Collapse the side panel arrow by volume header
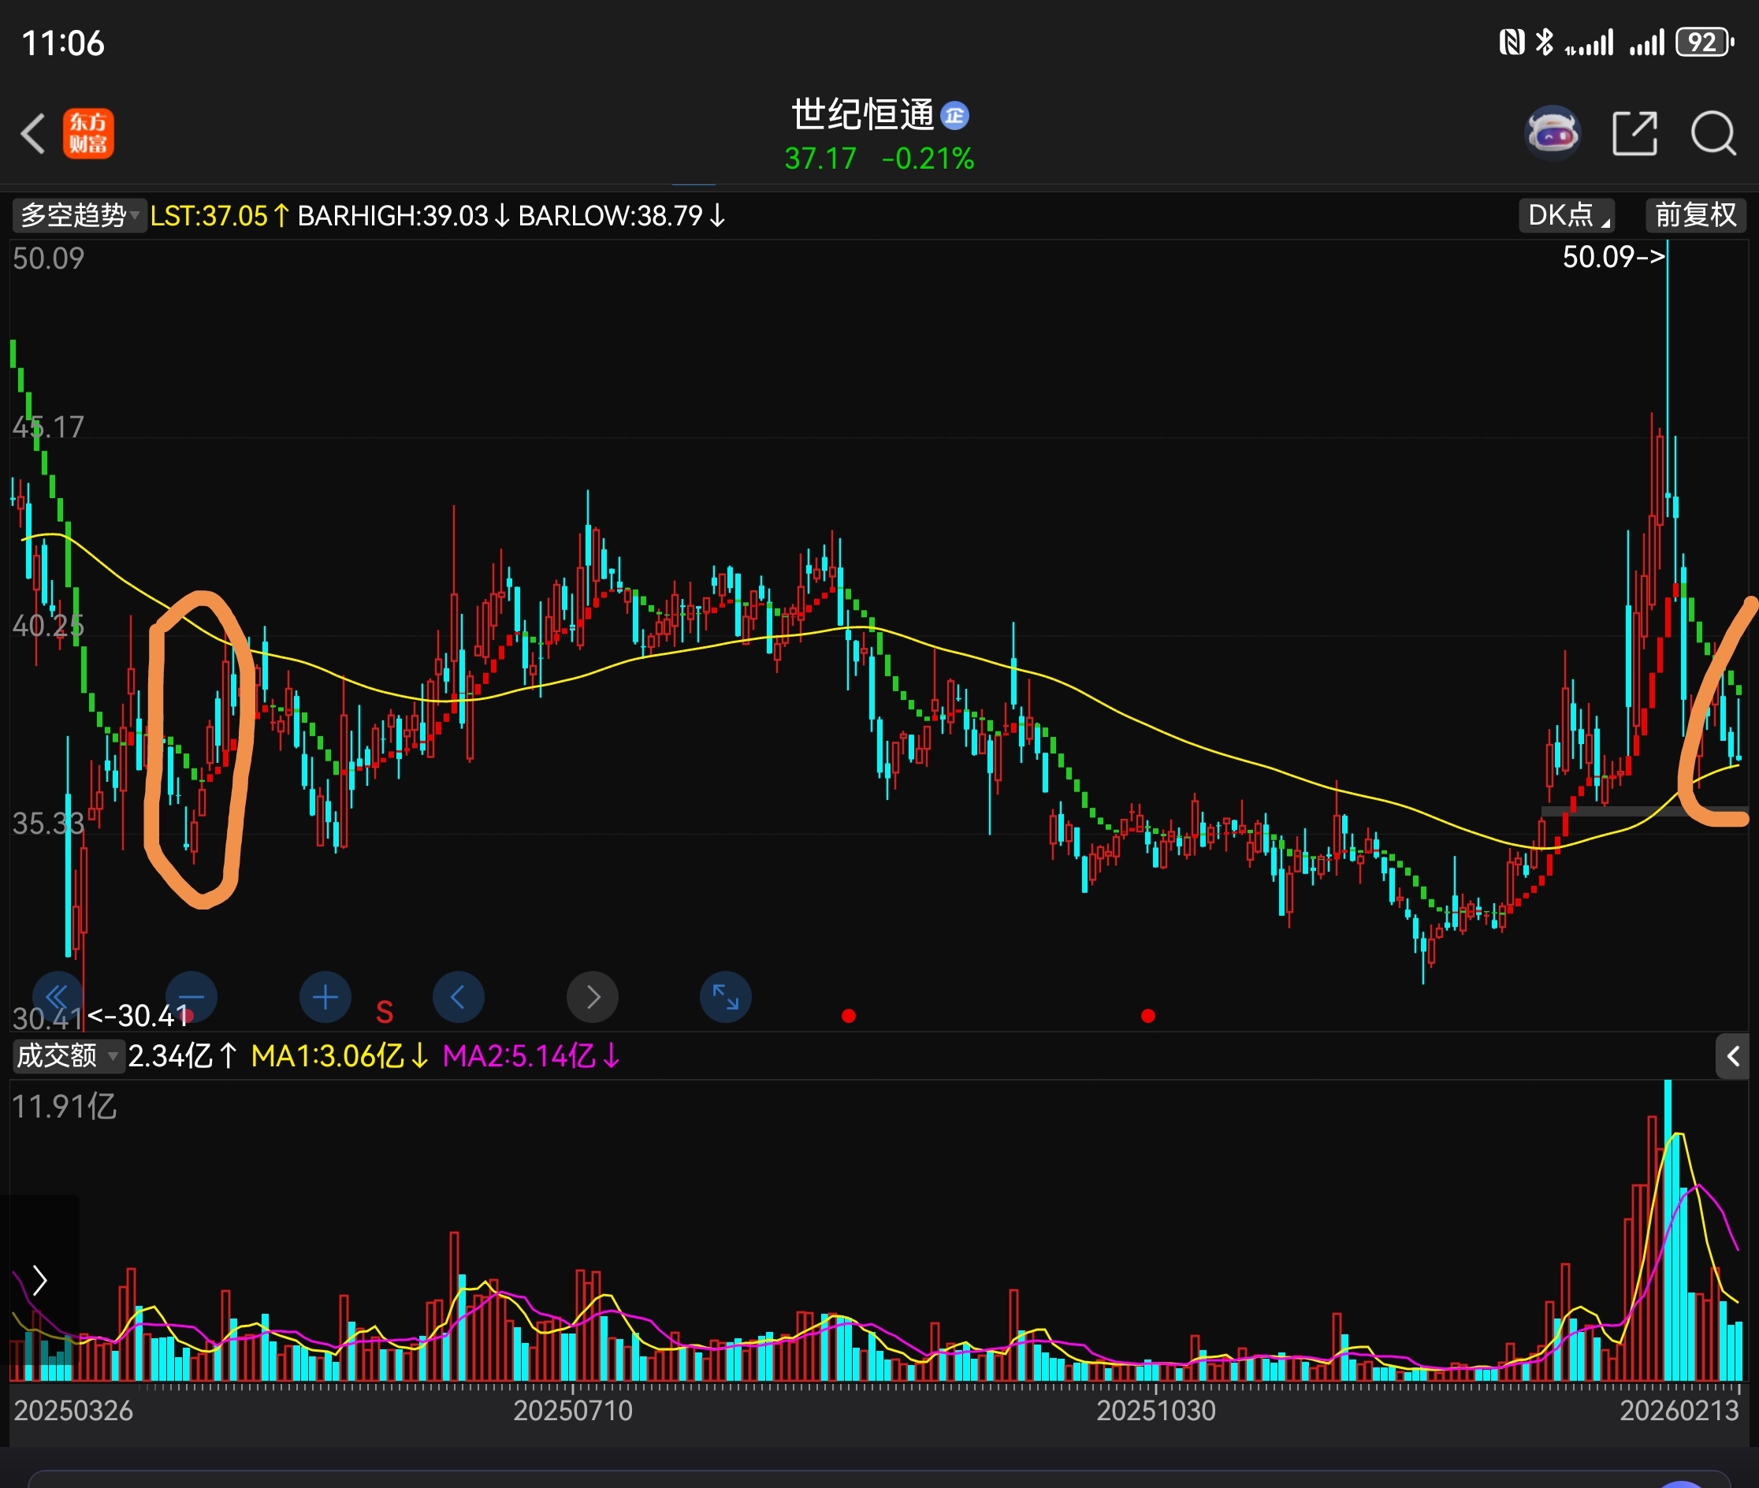This screenshot has height=1488, width=1759. (1733, 1055)
